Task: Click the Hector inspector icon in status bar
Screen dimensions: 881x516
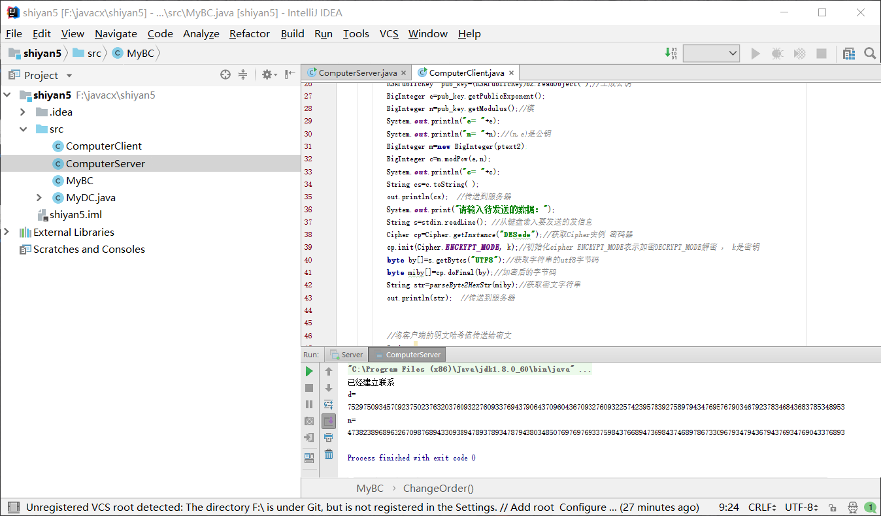Action: click(853, 508)
